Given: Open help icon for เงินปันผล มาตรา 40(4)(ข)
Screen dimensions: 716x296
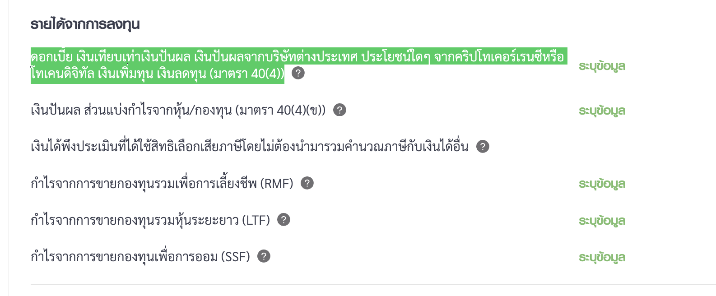Looking at the screenshot, I should 339,110.
